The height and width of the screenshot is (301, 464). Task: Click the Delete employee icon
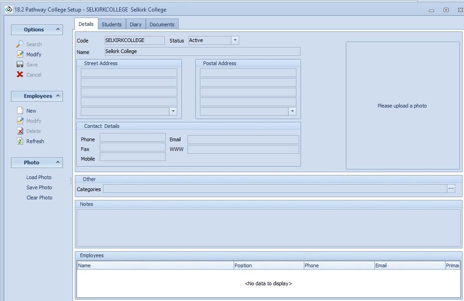[20, 131]
